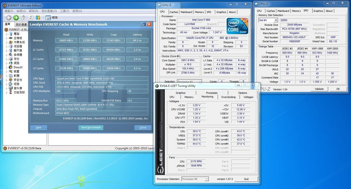Screen dimensions: 351x189
Task: Select the 軟體 software icon in the tree
Action: [x=11, y=76]
